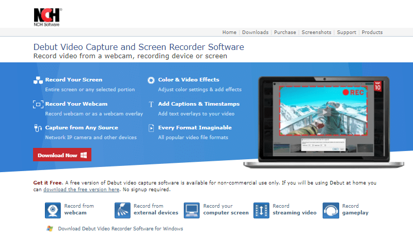Screen dimensions: 413x235
Task: Click the top 10 badge on laptop
Action: click(x=377, y=86)
